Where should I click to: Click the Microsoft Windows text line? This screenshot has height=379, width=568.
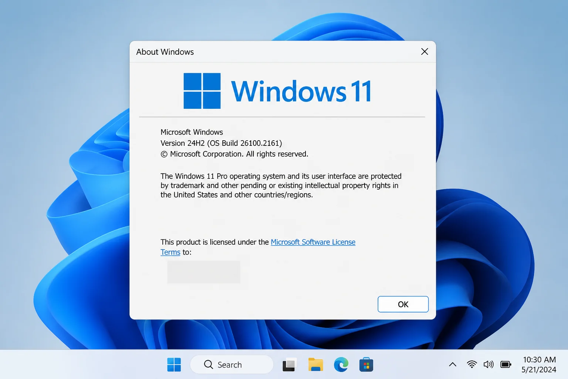(x=192, y=132)
